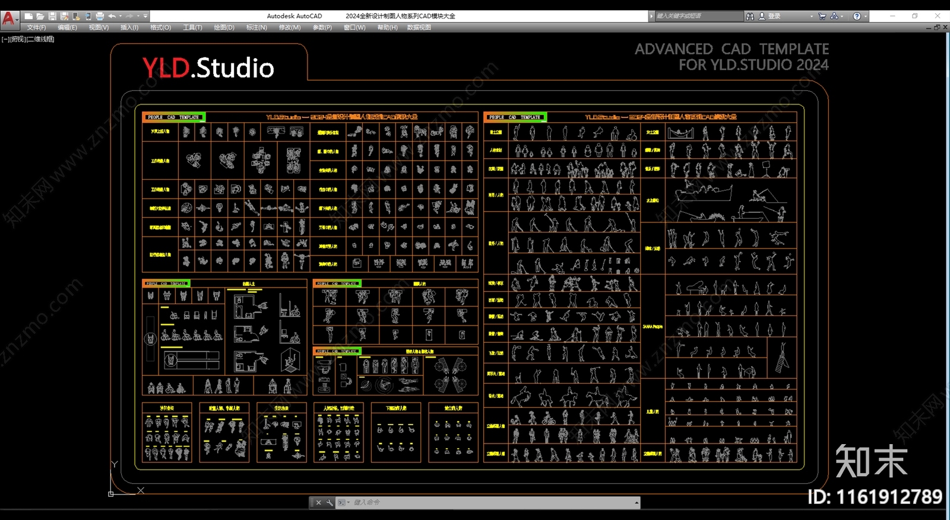Open the 编辑(E) menu
The width and height of the screenshot is (950, 520).
click(x=67, y=27)
